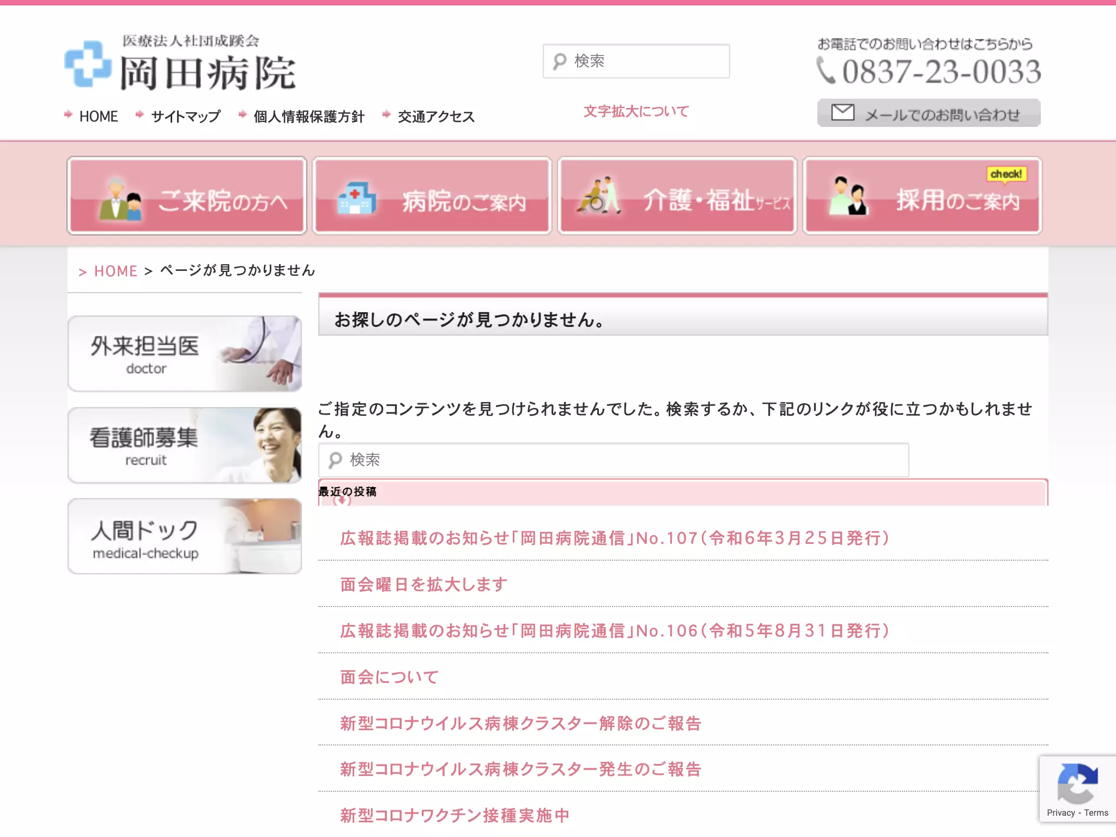Viewport: 1116px width, 837px height.
Task: Focus the large 検索 field in the page body
Action: (x=614, y=460)
